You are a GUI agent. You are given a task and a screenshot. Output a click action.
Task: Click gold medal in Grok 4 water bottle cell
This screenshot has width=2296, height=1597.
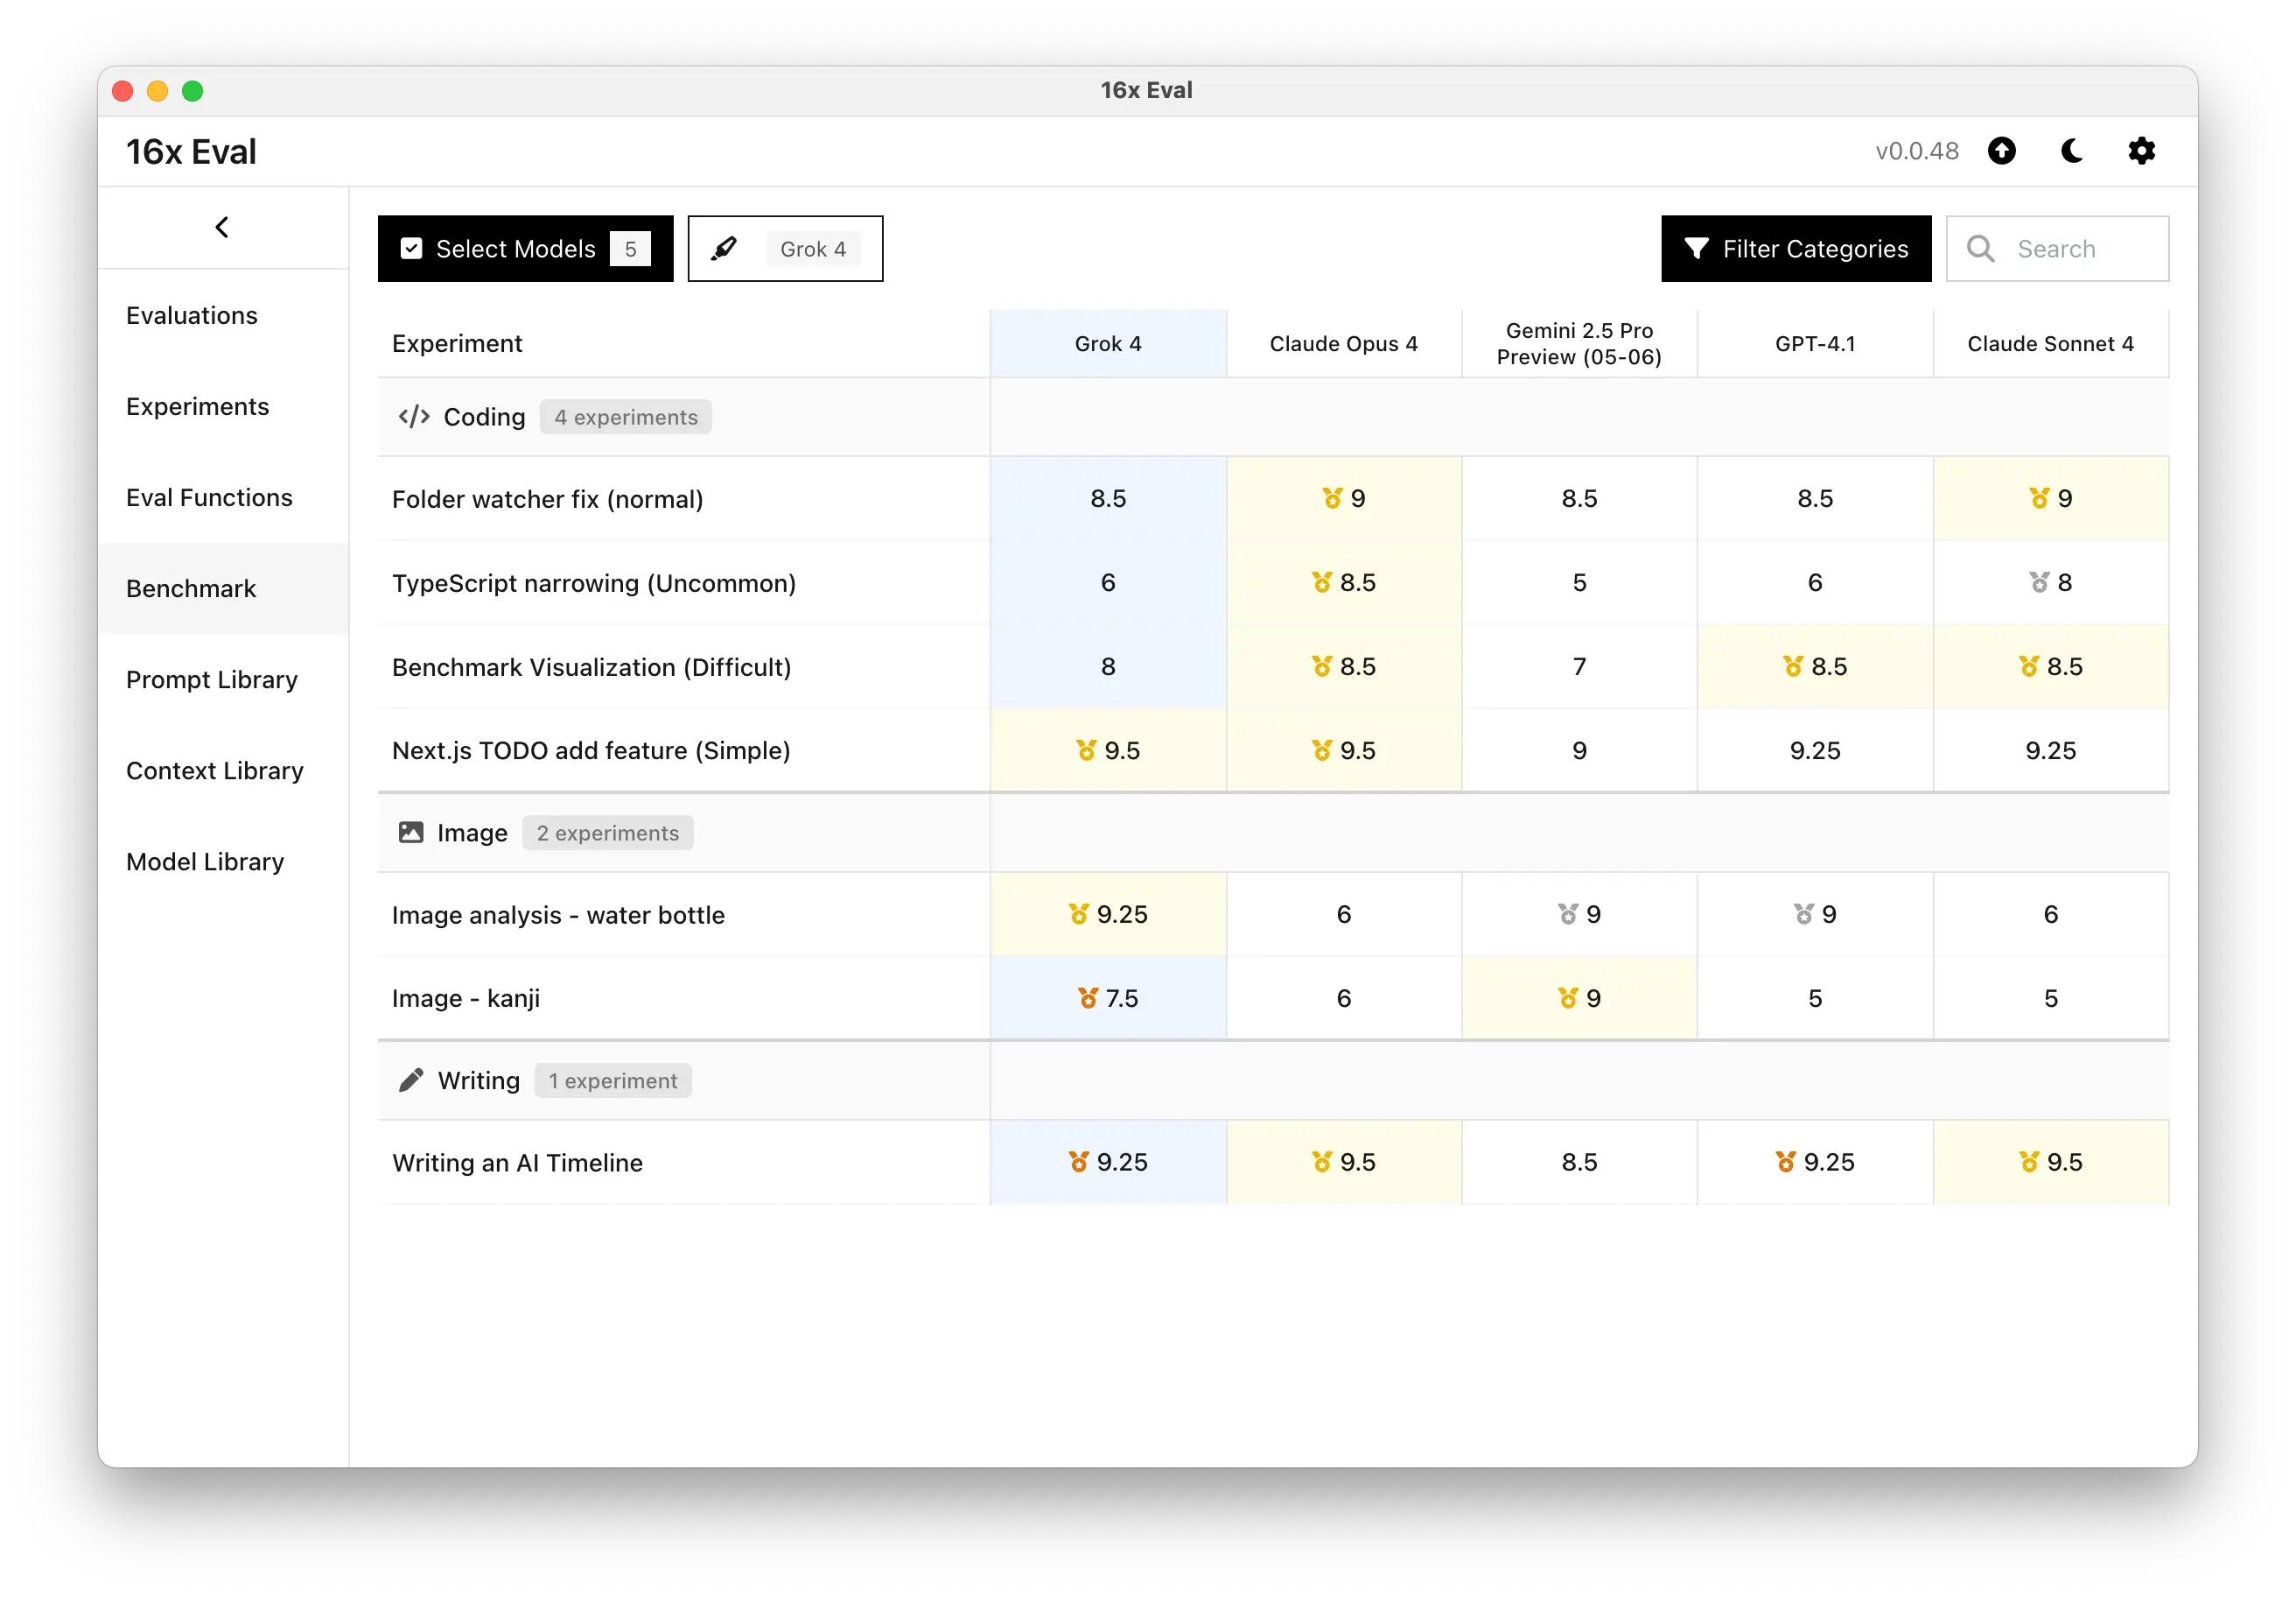[1079, 913]
